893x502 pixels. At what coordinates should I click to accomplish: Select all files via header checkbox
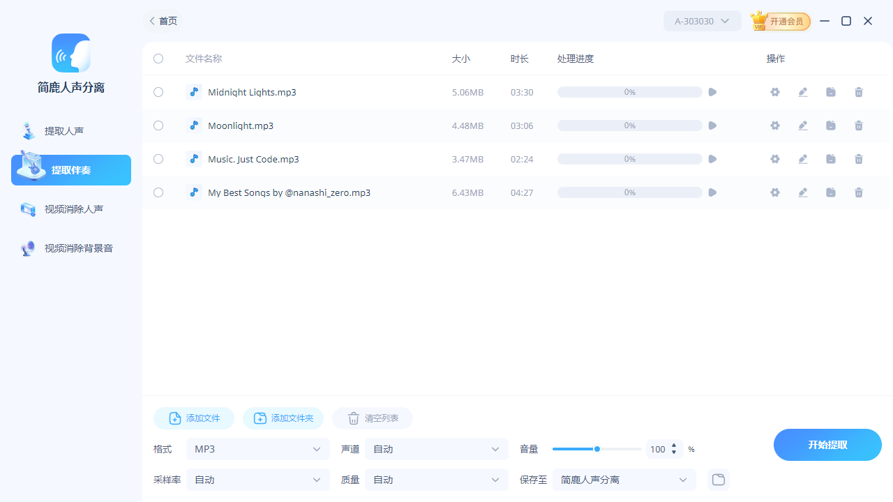(158, 59)
